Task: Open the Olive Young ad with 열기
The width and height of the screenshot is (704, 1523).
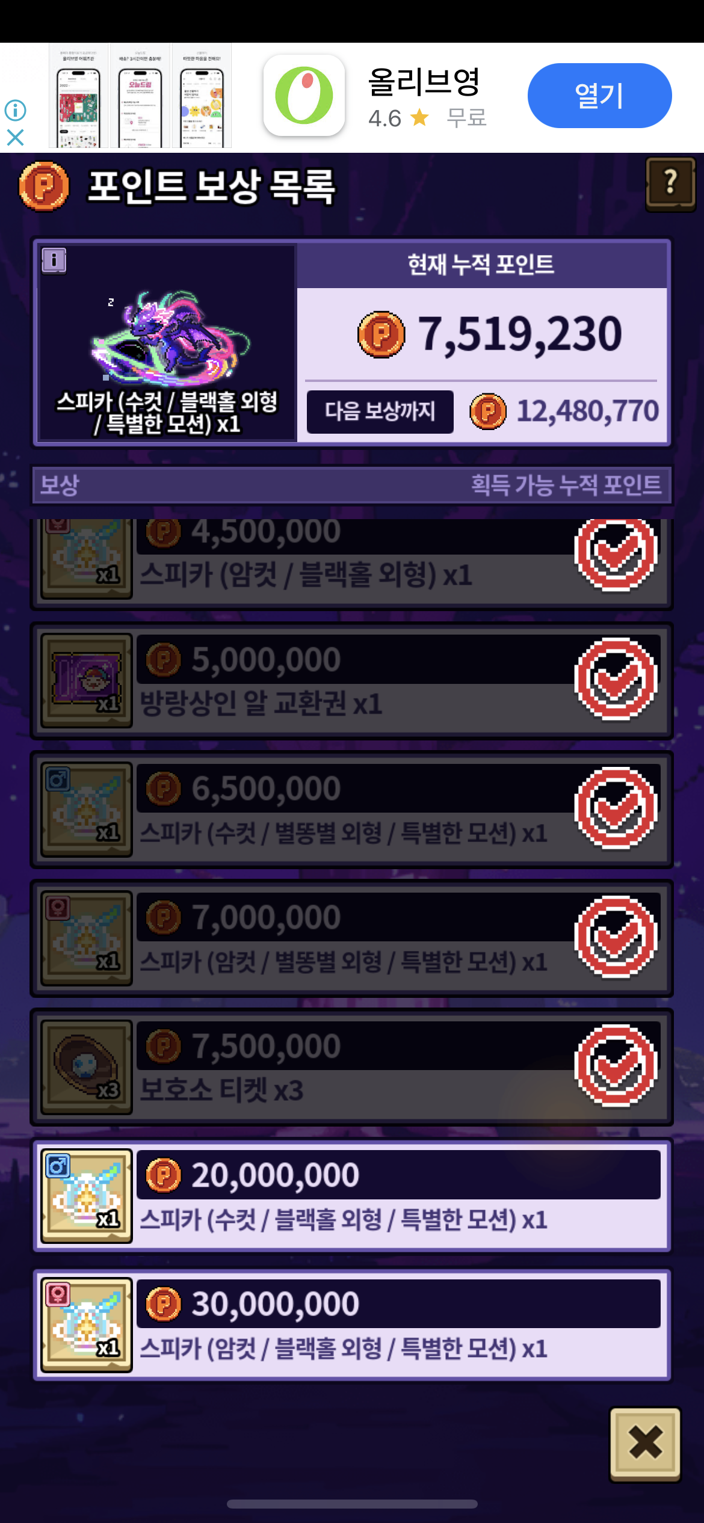Action: point(599,96)
